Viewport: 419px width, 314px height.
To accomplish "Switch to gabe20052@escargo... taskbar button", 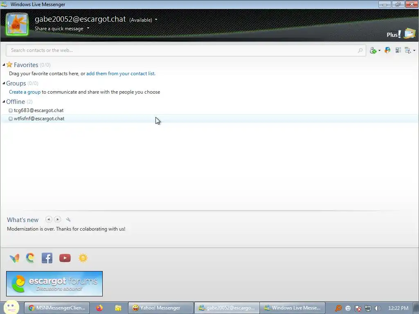I will [227, 308].
